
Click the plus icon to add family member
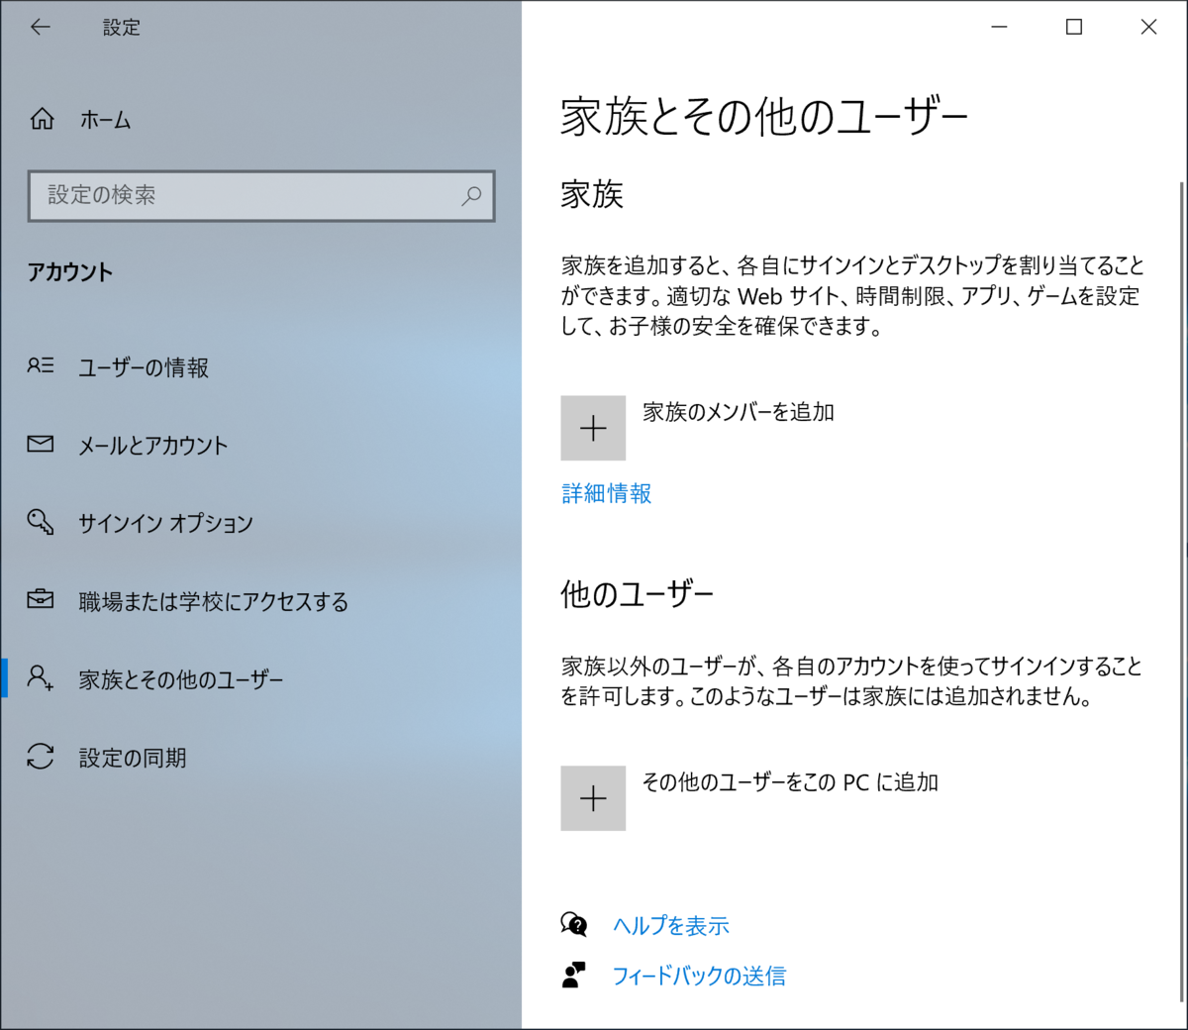click(593, 427)
